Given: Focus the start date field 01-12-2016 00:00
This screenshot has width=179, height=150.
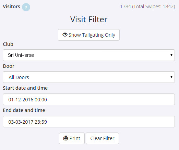Looking at the screenshot, I should (89, 99).
